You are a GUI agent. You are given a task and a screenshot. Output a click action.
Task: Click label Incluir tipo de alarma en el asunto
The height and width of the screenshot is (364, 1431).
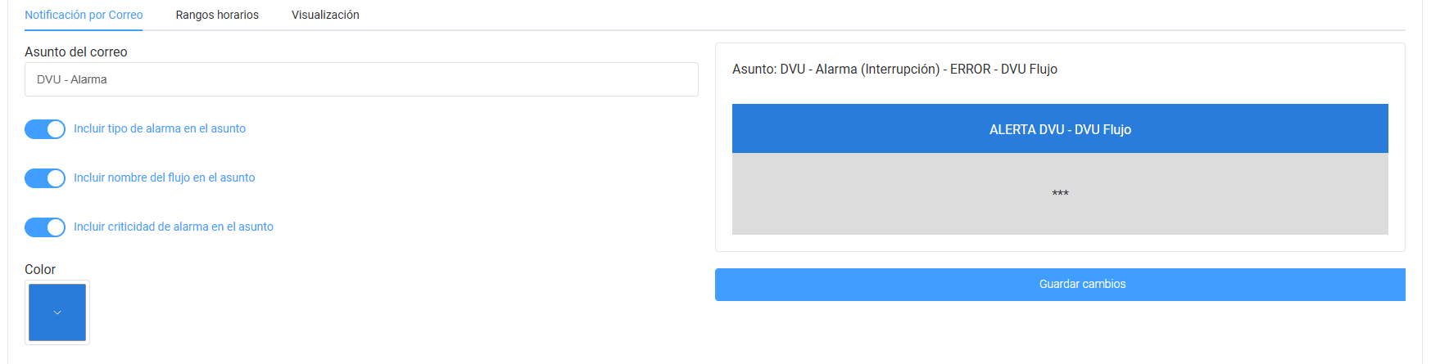160,128
